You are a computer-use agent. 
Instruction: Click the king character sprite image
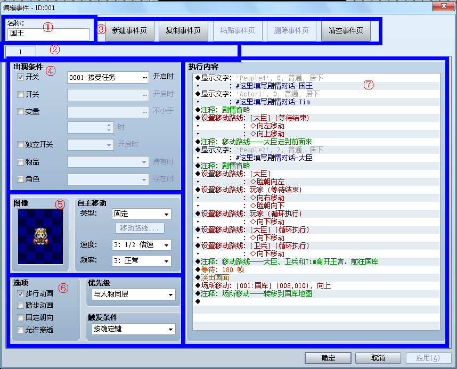[x=40, y=236]
